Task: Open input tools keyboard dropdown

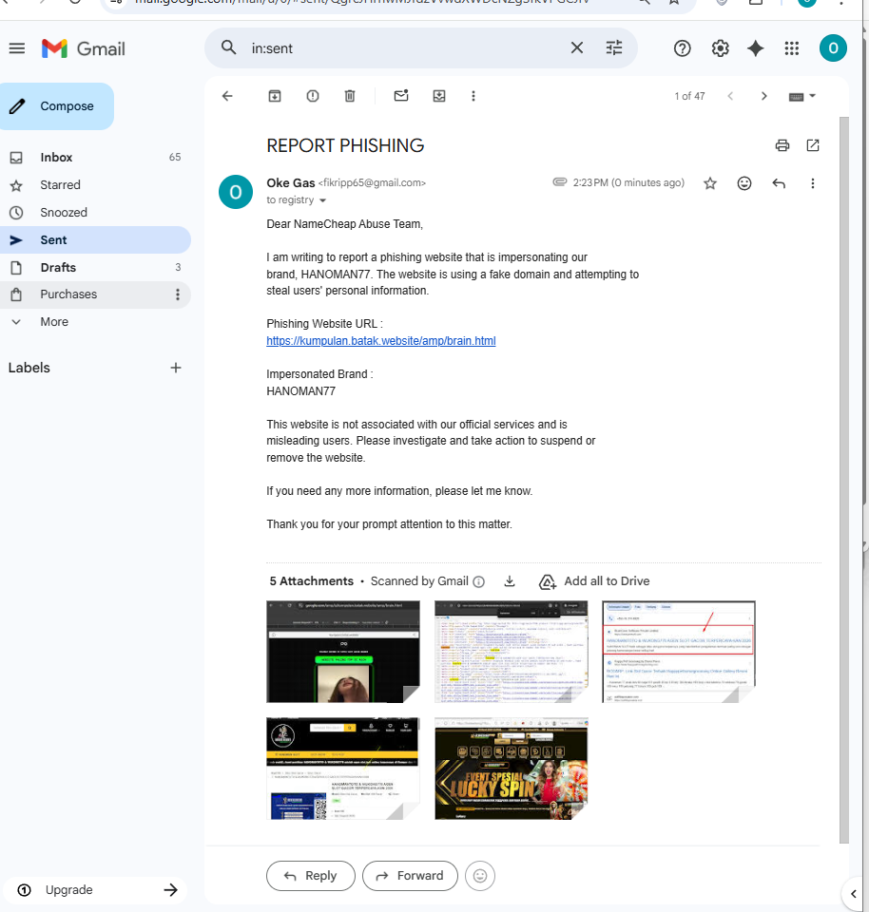Action: pyautogui.click(x=802, y=97)
